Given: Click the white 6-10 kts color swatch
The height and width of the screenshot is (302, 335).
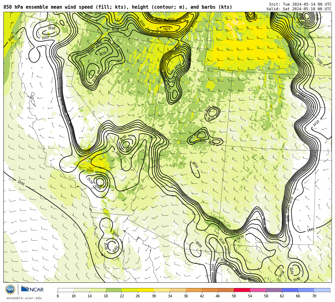Looking at the screenshot, I should [65, 290].
